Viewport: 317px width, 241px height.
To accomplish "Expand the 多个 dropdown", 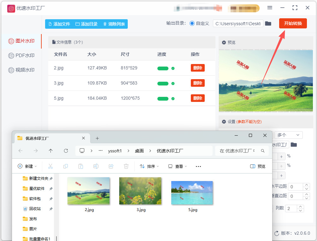I will click(288, 135).
